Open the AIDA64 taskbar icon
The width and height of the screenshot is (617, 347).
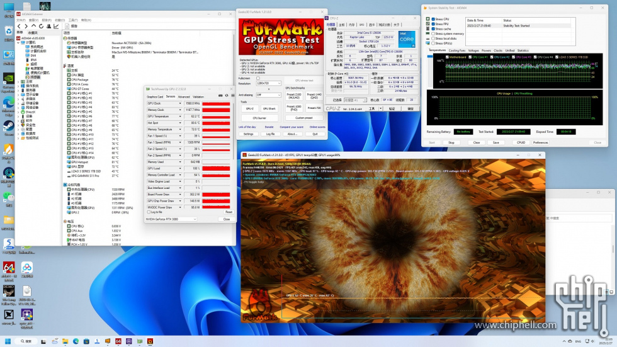click(x=118, y=341)
